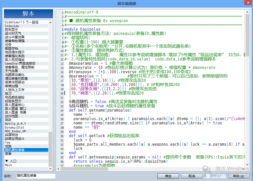Open the 胜利显示 script
253x181 pixels.
26,30
